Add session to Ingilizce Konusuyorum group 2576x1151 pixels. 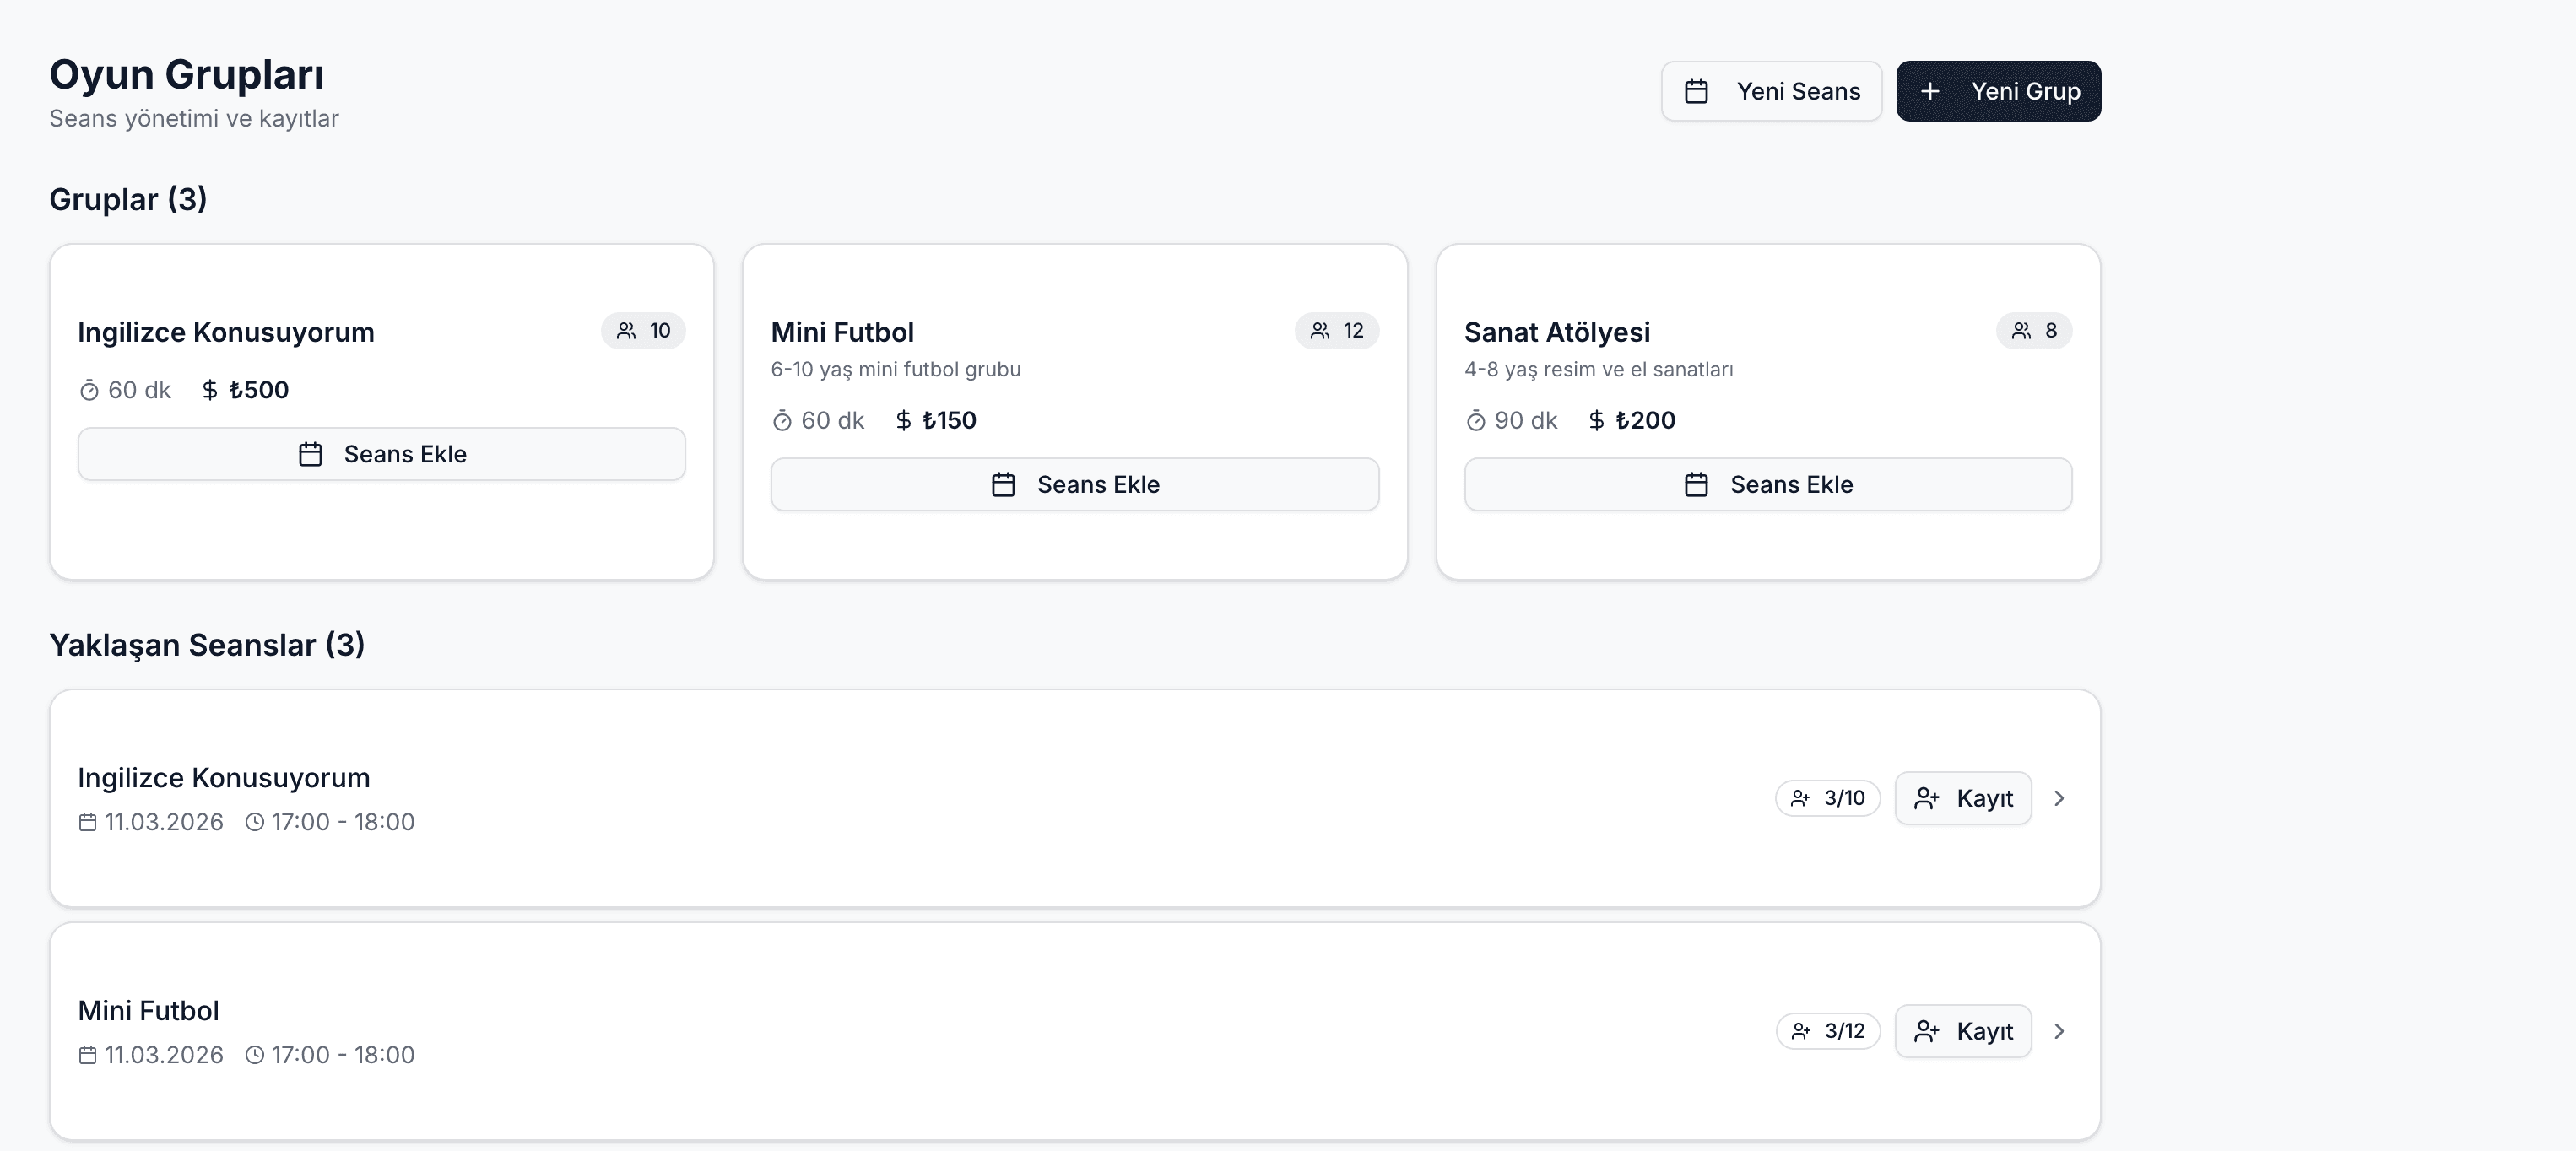click(381, 454)
